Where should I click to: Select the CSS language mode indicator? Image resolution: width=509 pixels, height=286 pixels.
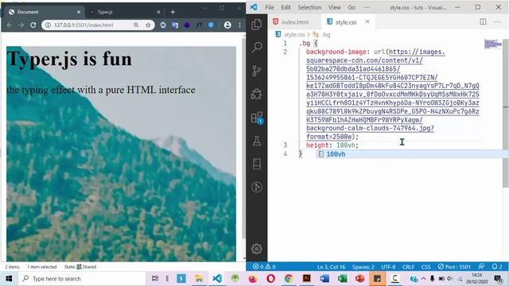coord(425,267)
